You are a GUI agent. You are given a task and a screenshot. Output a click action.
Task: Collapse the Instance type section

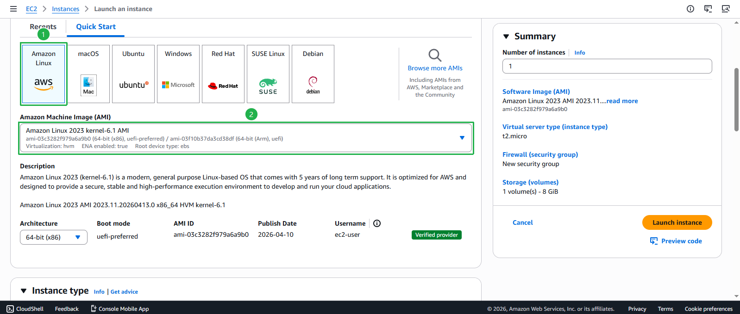24,291
